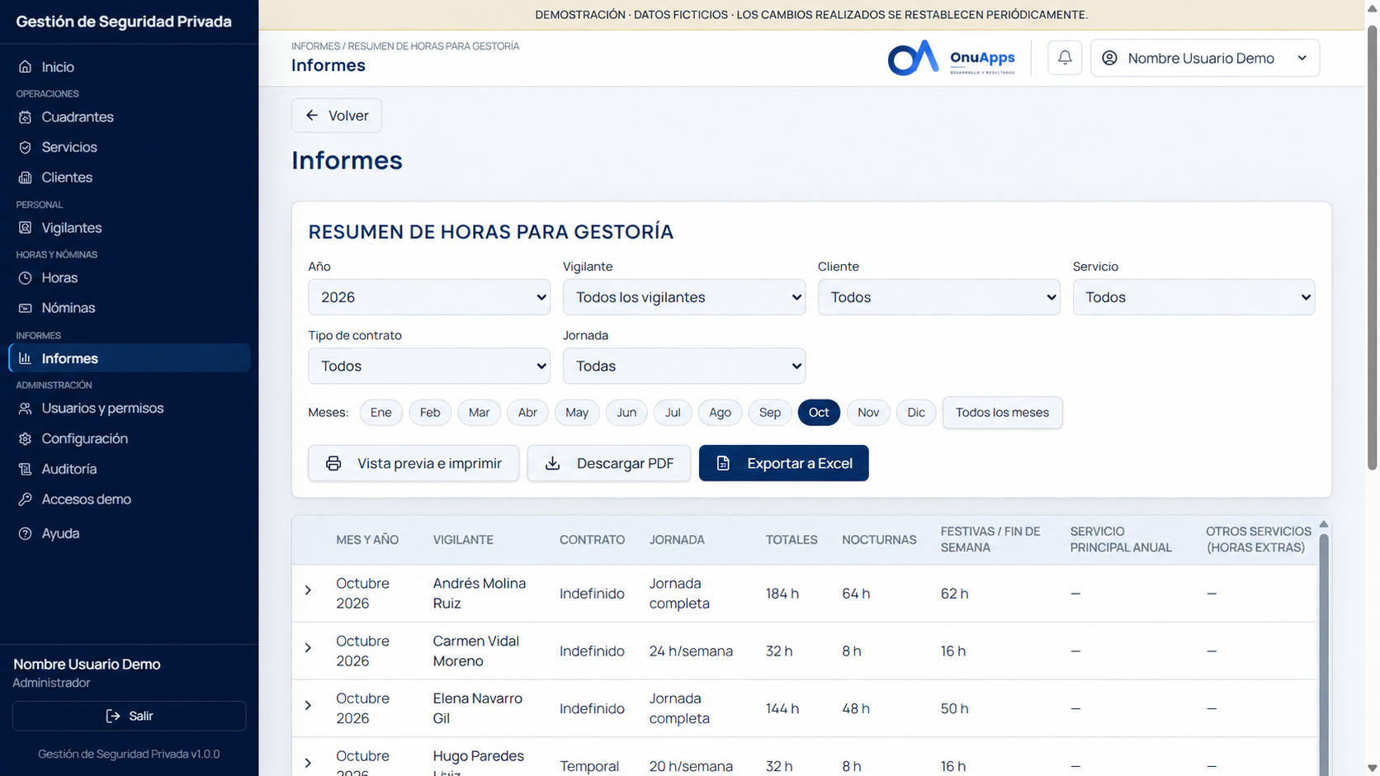Click the Configuración gear icon
1380x776 pixels.
coord(26,438)
